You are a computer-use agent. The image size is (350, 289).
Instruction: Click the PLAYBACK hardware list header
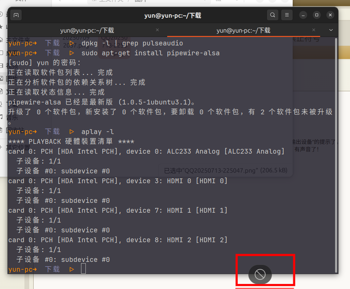pyautogui.click(x=71, y=142)
